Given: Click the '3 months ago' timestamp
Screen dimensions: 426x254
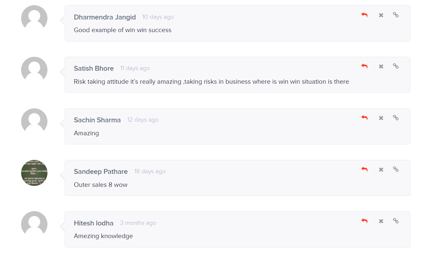Looking at the screenshot, I should pyautogui.click(x=138, y=223).
